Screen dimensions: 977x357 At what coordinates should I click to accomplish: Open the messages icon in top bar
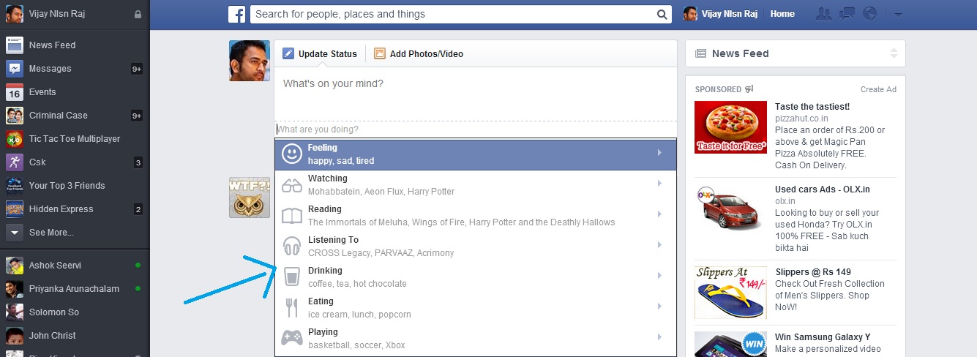847,14
